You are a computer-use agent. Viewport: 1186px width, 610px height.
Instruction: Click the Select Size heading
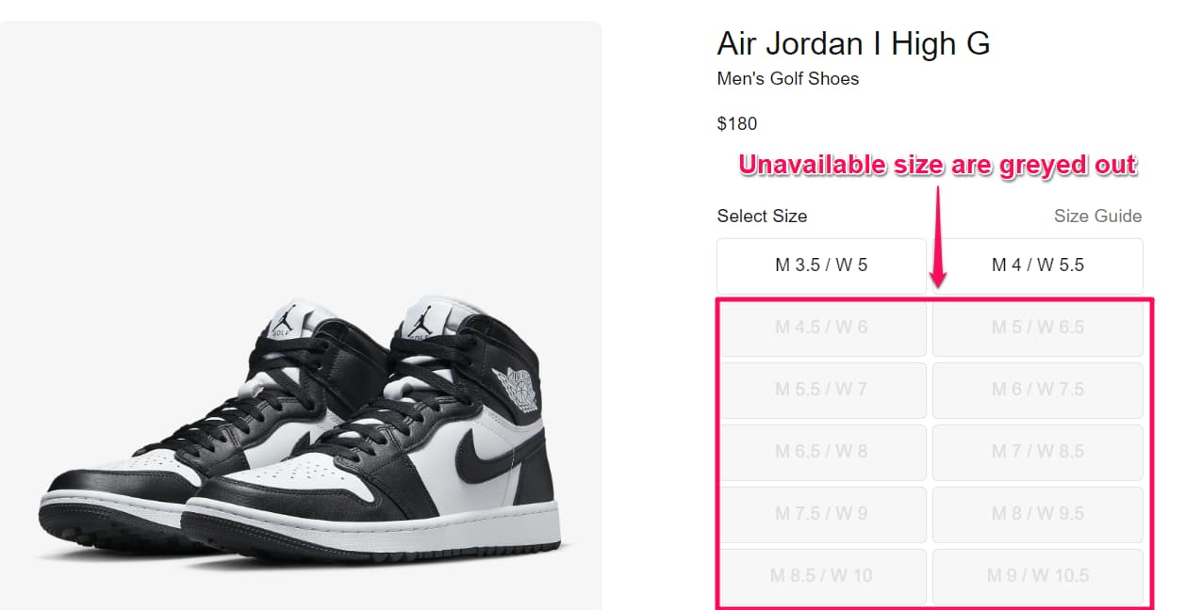762,216
